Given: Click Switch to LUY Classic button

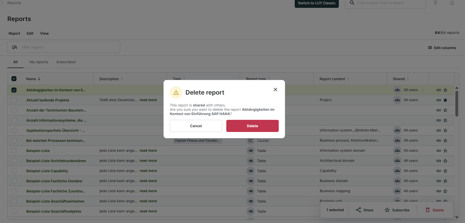Looking at the screenshot, I should click(x=317, y=3).
